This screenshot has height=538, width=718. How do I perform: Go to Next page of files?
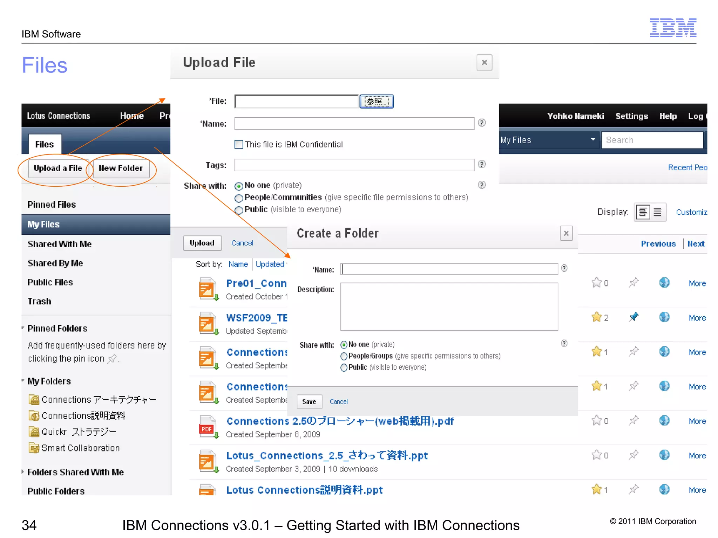(696, 243)
